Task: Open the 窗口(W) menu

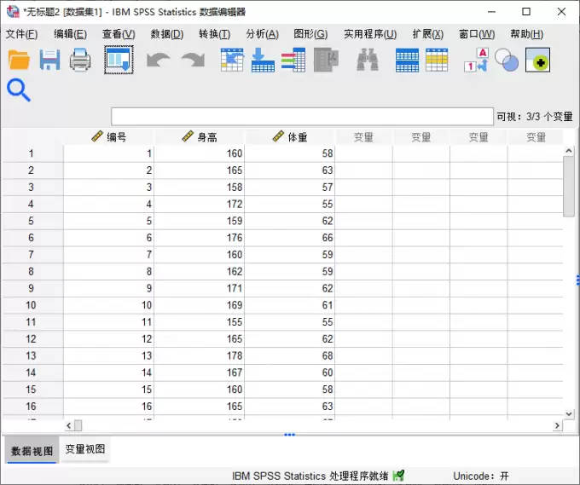Action: (477, 34)
